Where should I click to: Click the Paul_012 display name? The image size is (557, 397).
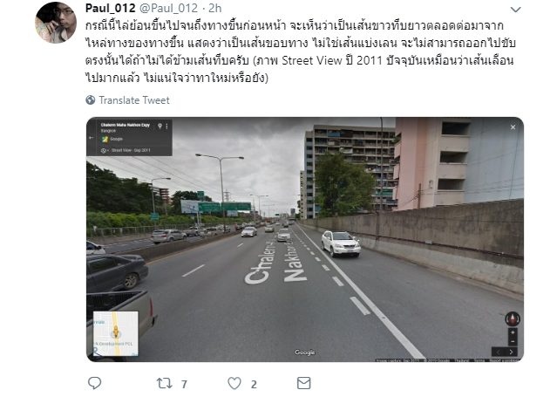(110, 8)
